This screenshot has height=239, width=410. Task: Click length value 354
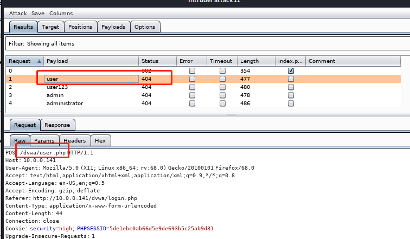pyautogui.click(x=245, y=71)
